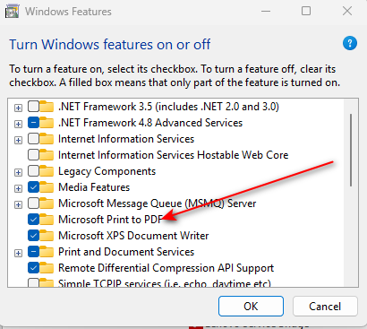
Task: Click folder icon beside Microsoft Print to PDF
Action: click(47, 220)
